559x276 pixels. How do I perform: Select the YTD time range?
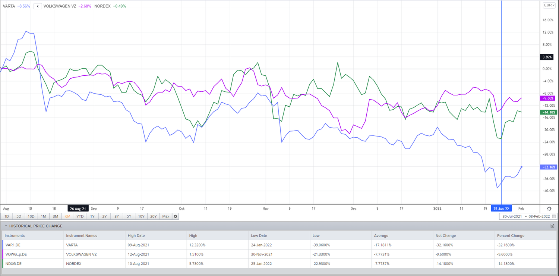click(80, 216)
